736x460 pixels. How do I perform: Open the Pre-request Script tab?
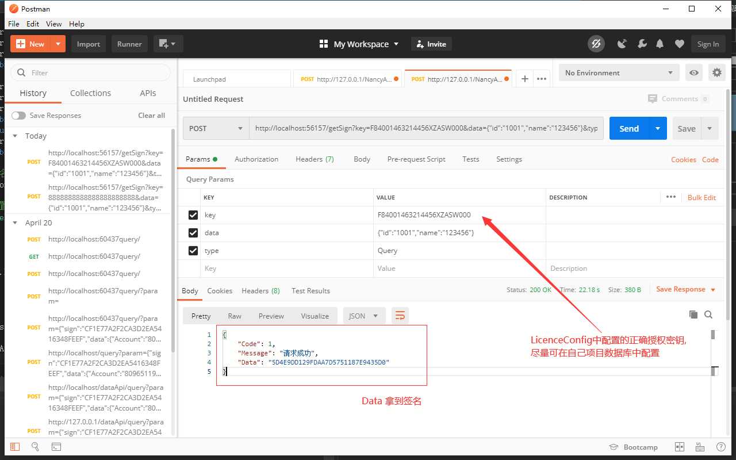(416, 159)
